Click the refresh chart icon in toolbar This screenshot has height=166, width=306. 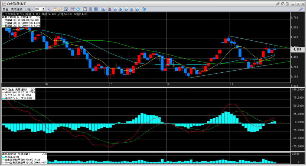coord(144,9)
